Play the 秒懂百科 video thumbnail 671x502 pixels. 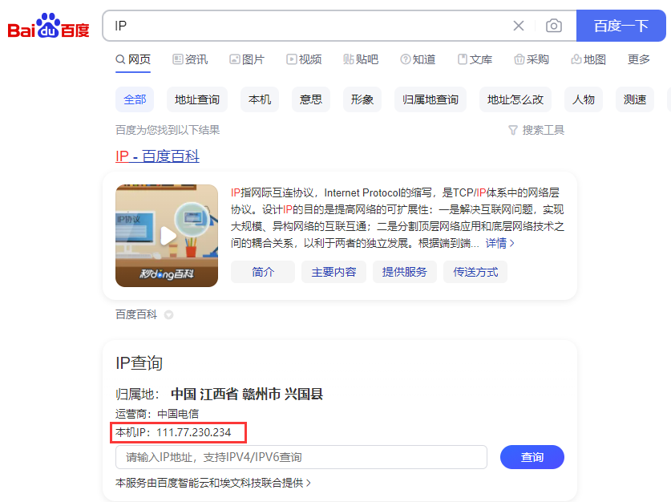coord(167,236)
